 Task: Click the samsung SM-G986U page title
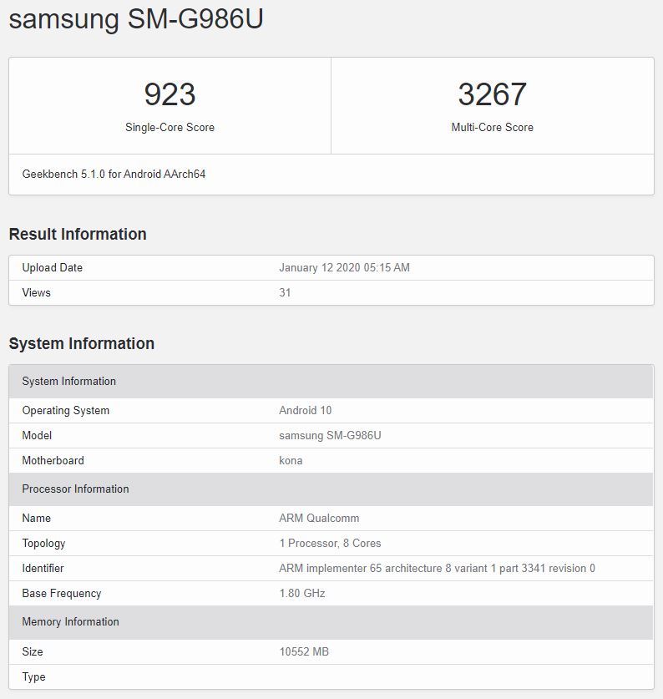click(x=136, y=19)
